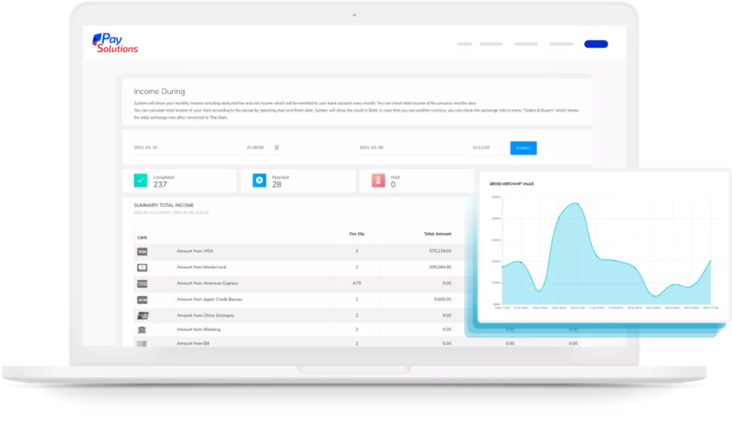Click the blue pill button in navbar
The width and height of the screenshot is (732, 421).
596,44
